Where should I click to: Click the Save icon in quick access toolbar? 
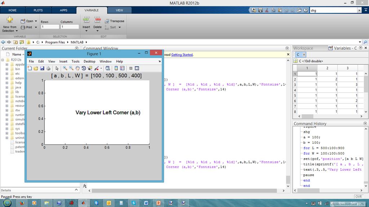point(260,10)
